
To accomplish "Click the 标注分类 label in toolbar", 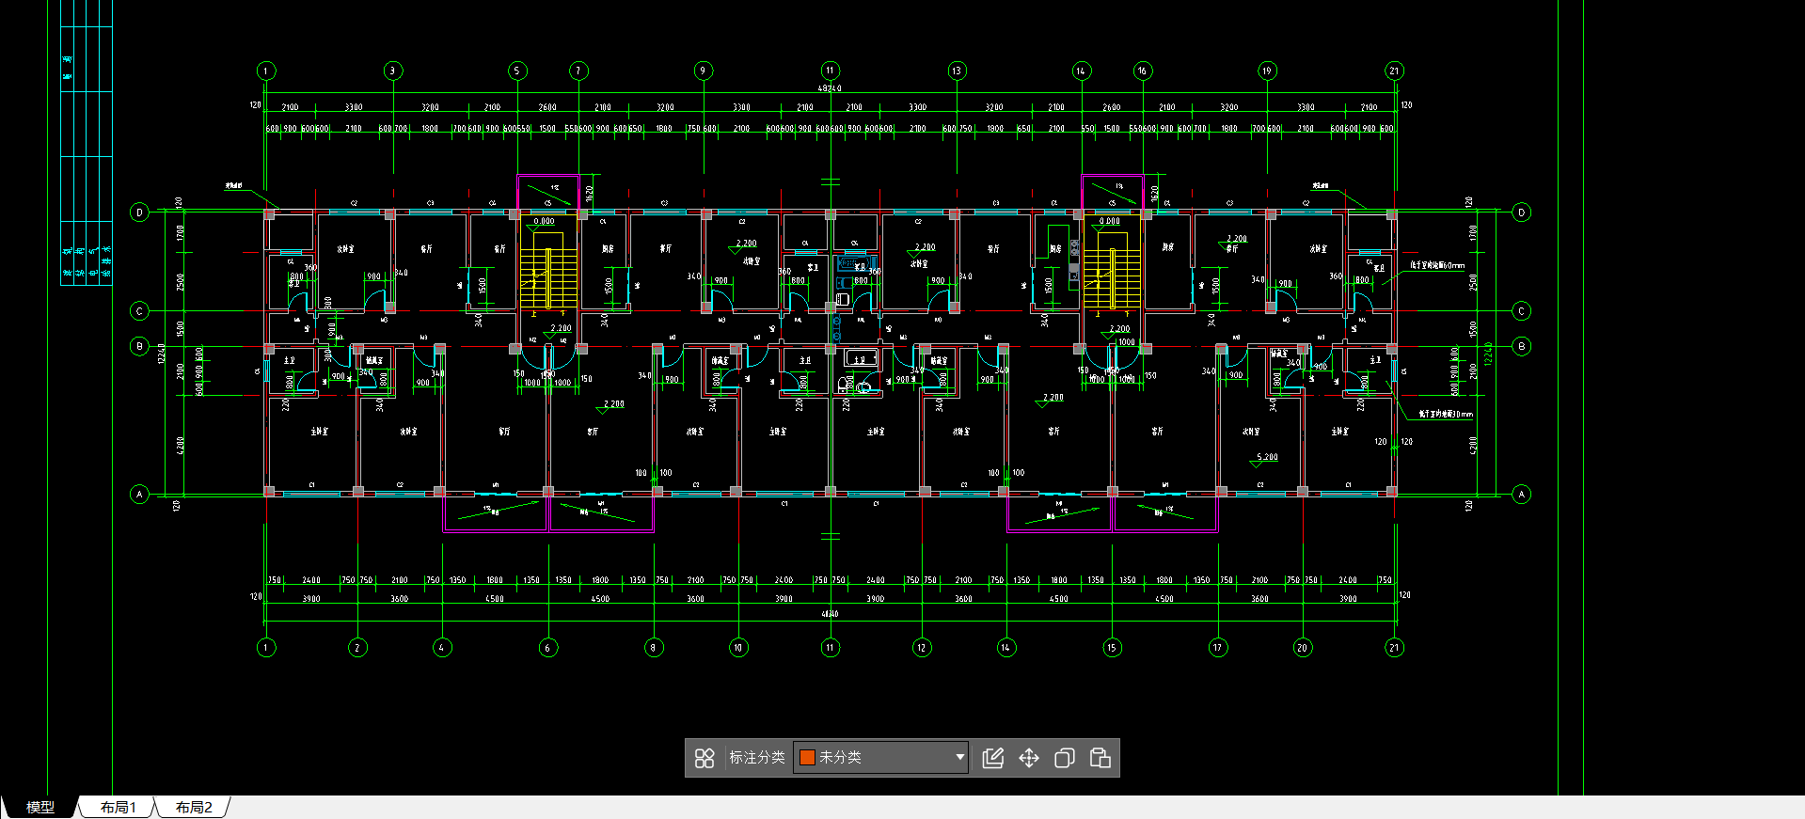I will (x=757, y=757).
